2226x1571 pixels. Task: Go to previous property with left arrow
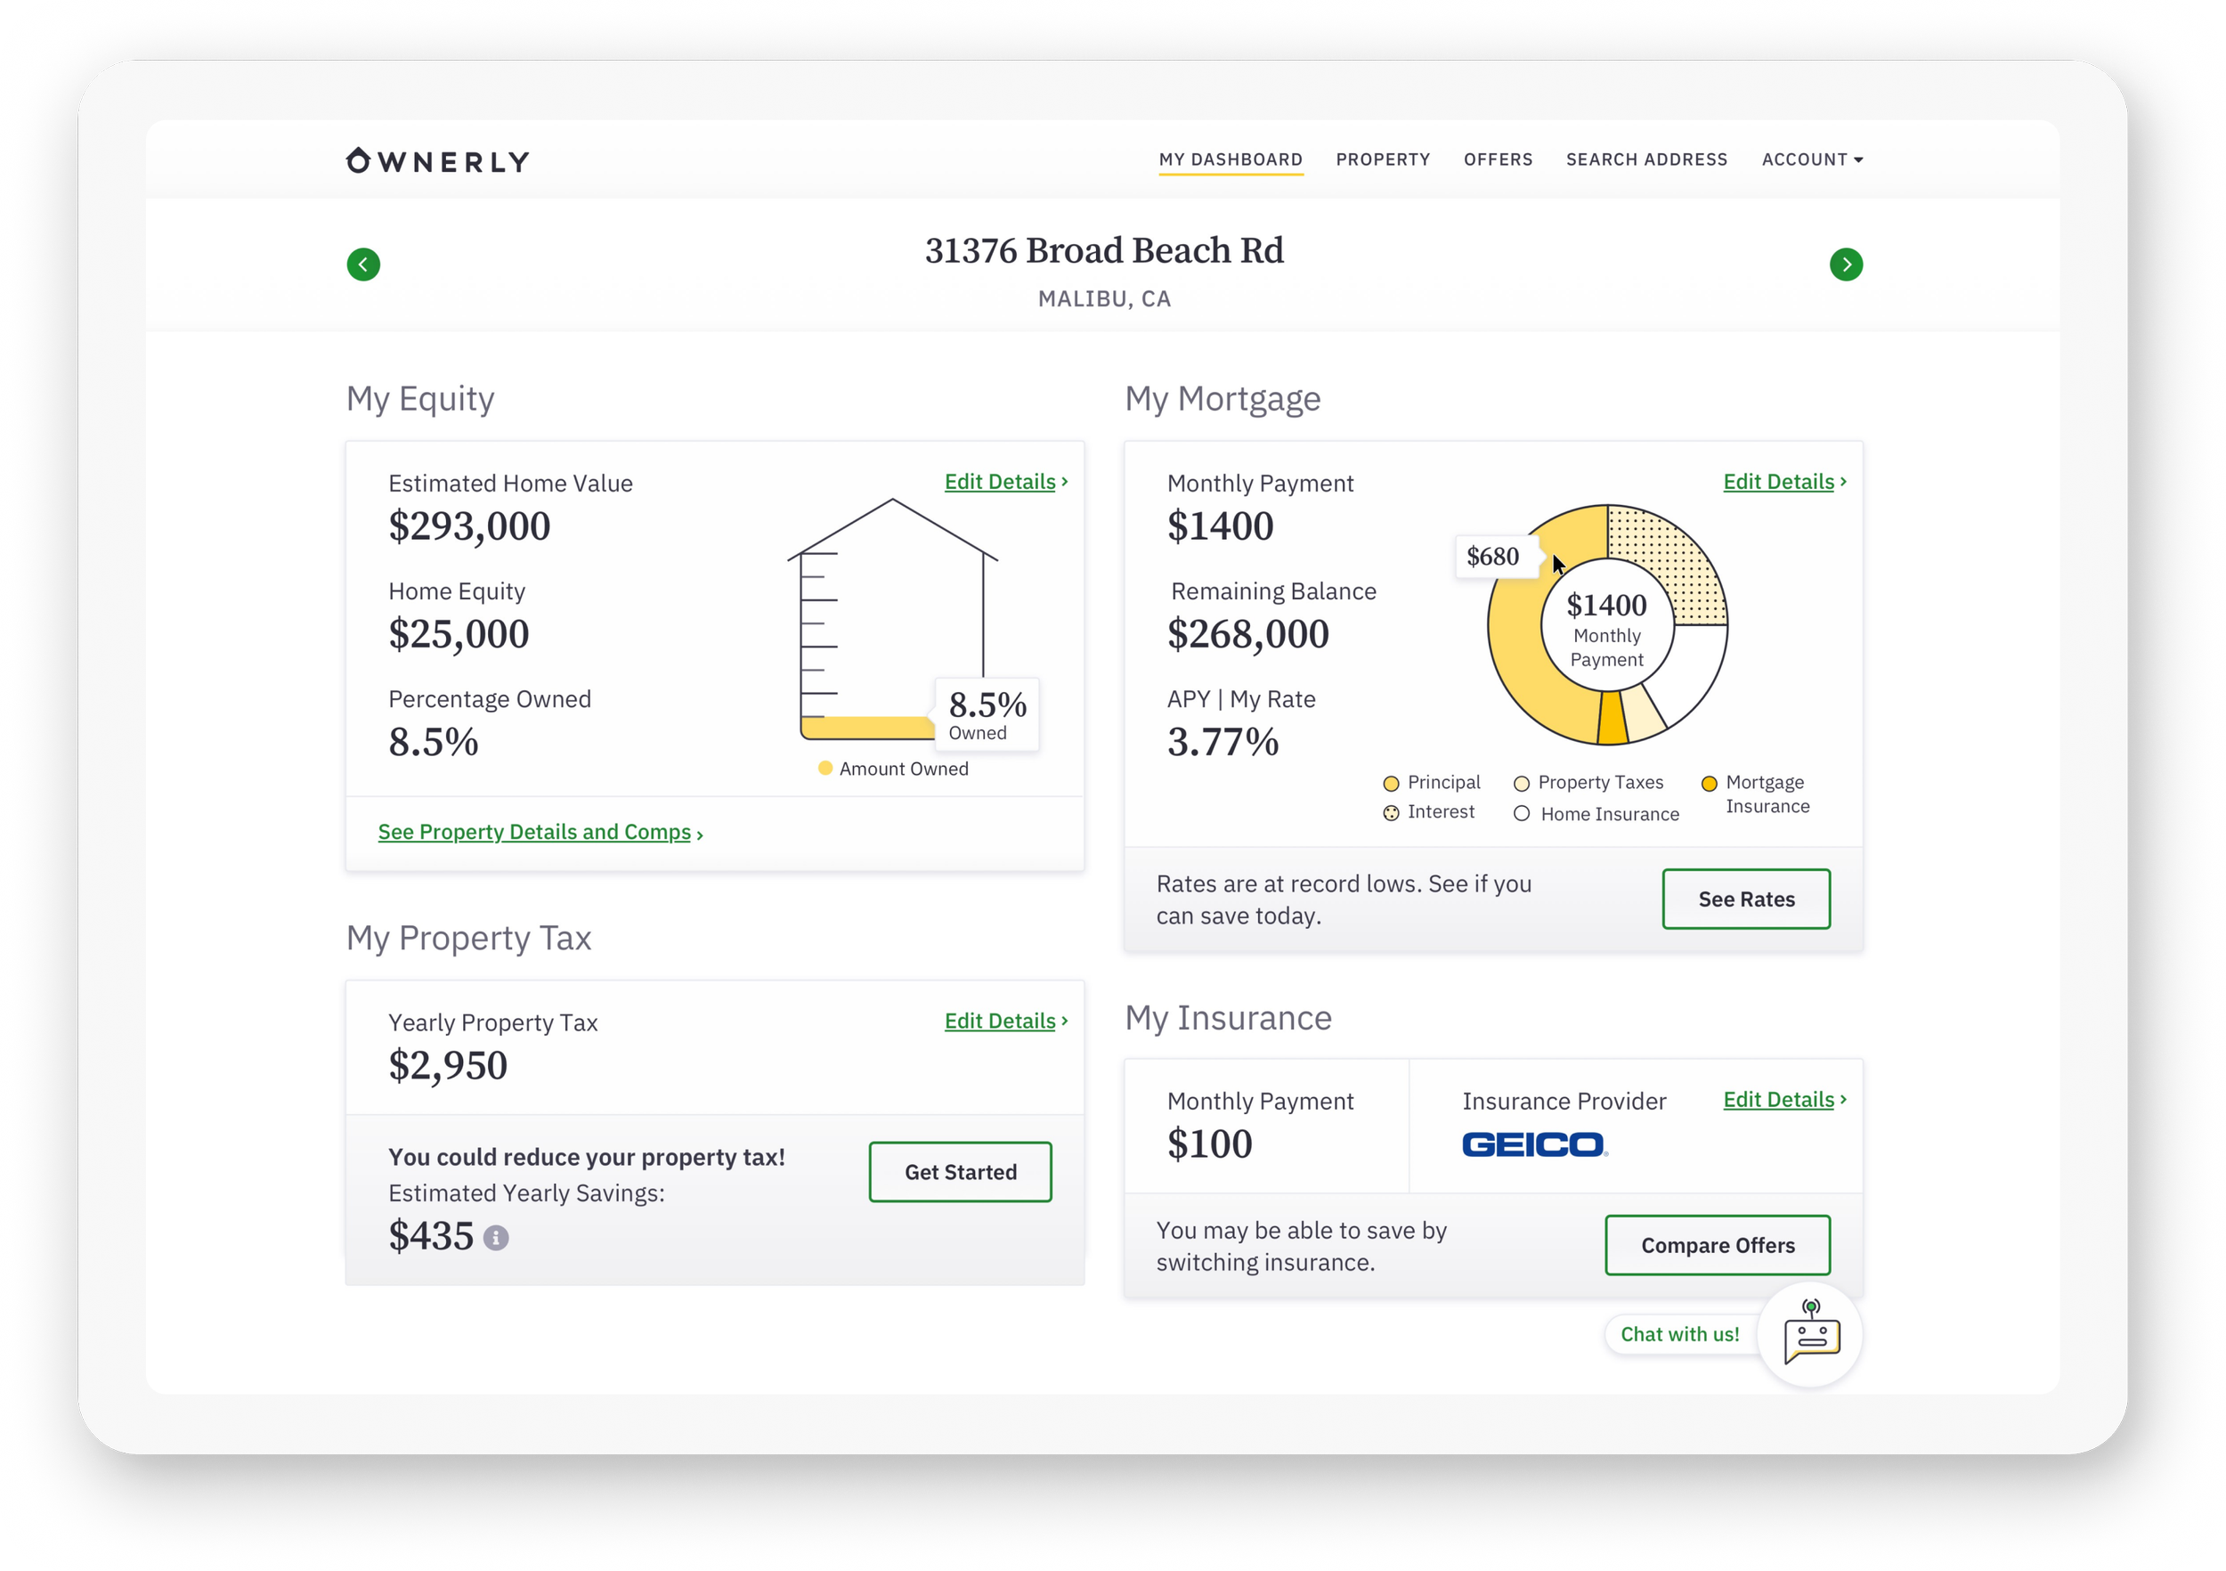pyautogui.click(x=363, y=264)
